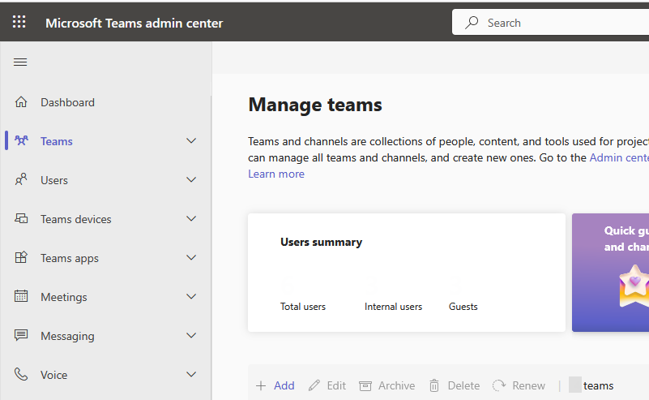Expand the Teams section chevron

(x=191, y=141)
